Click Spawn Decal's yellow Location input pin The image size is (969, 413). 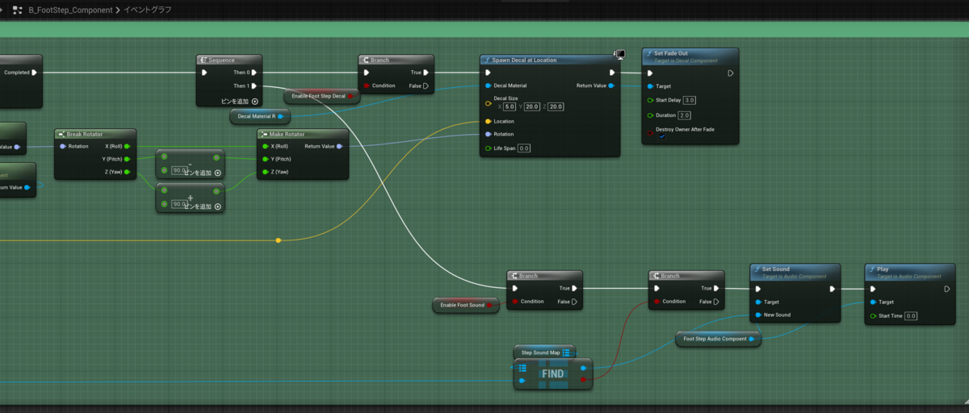pyautogui.click(x=488, y=121)
